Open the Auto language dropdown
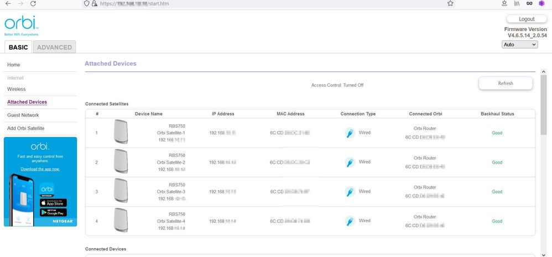Viewport: 552px width, 257px height. pyautogui.click(x=519, y=45)
